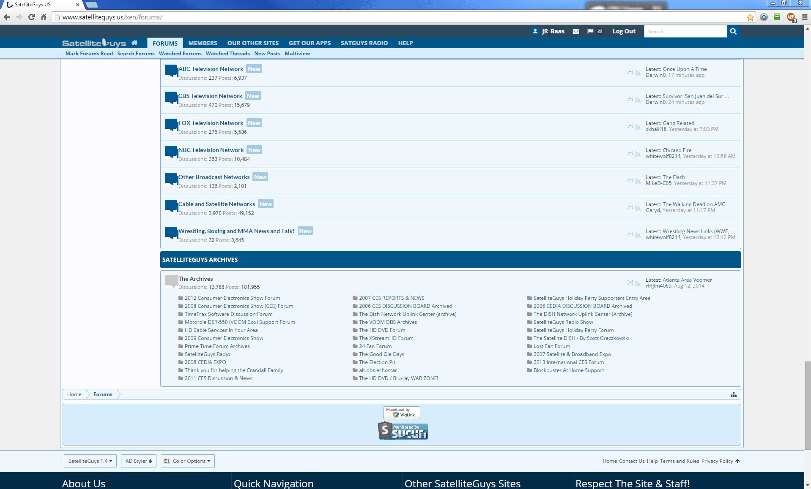Click the VigLink monetized badge

(x=402, y=413)
